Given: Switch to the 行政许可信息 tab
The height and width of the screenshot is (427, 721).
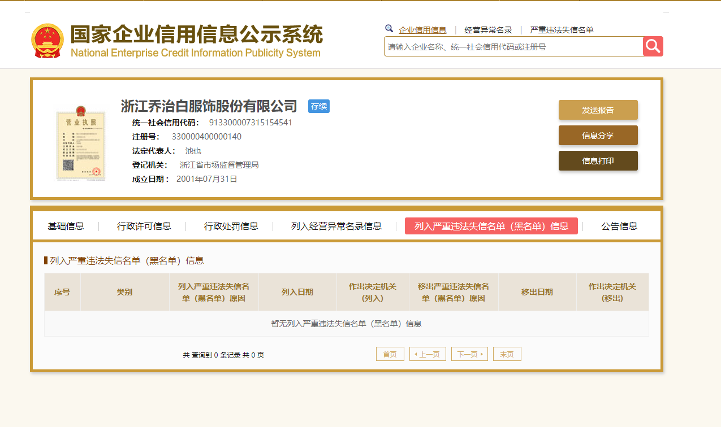Looking at the screenshot, I should [x=144, y=226].
